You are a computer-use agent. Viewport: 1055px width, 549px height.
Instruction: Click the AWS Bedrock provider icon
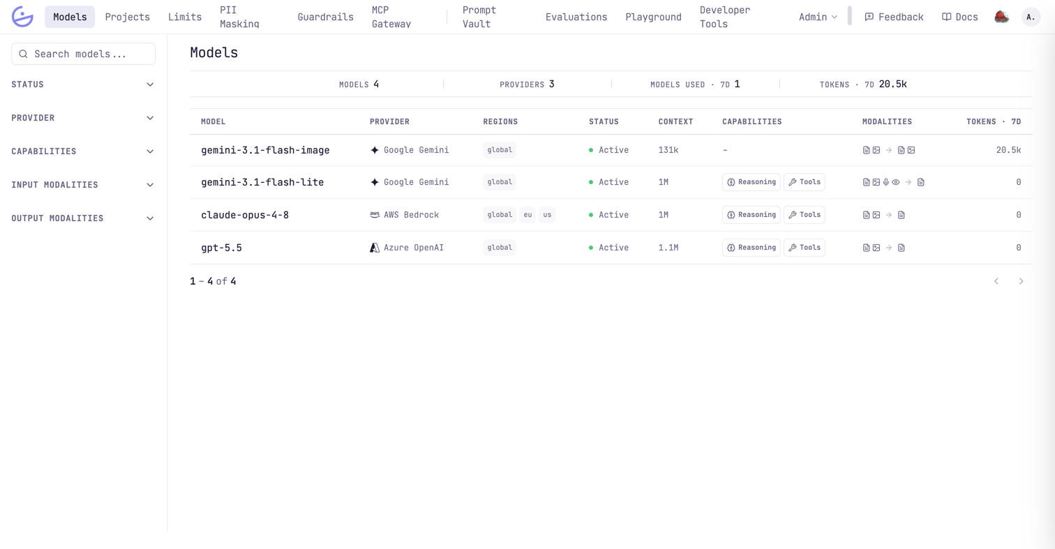coord(375,215)
